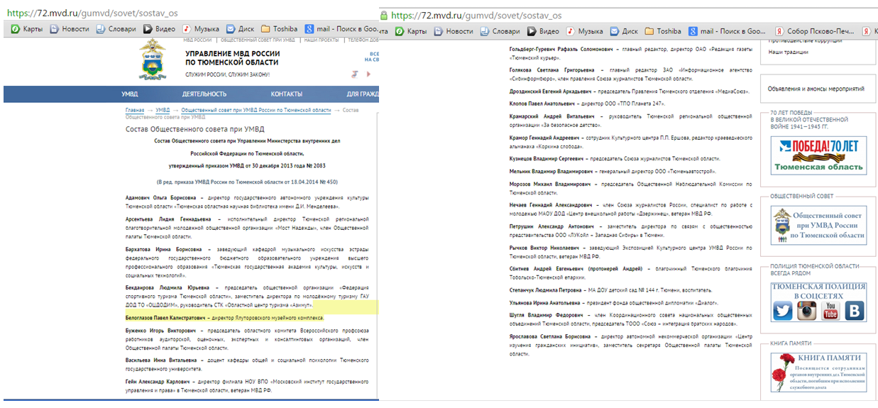Open Карты bookmark in left window
Viewport: 878px width, 408px height.
(27, 29)
